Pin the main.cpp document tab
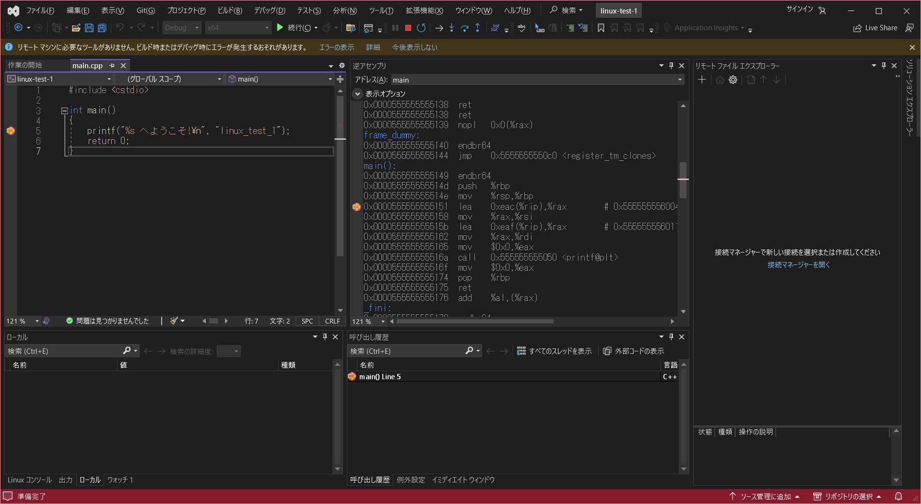The height and width of the screenshot is (504, 921). click(x=112, y=65)
